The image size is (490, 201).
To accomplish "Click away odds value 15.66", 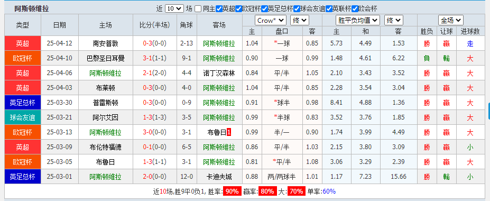I will coord(399,177).
